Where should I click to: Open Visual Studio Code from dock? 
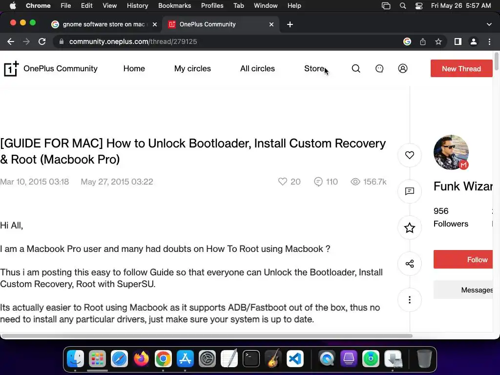tap(294, 359)
